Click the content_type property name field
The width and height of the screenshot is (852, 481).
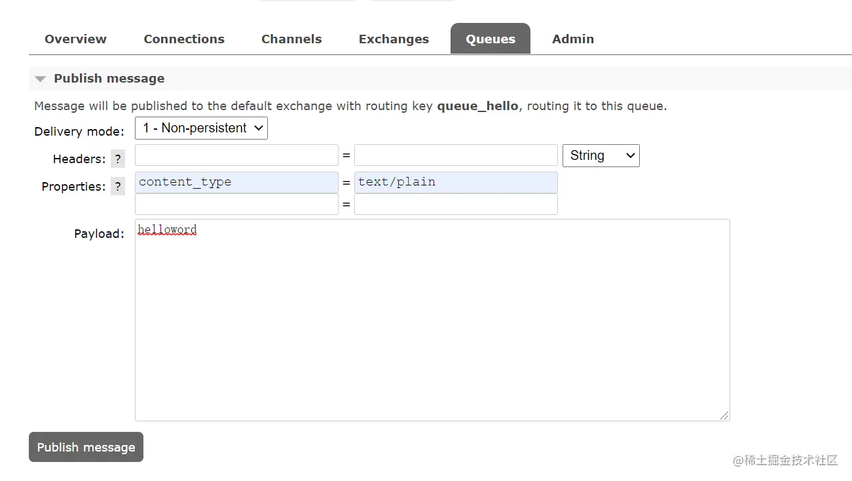point(236,182)
